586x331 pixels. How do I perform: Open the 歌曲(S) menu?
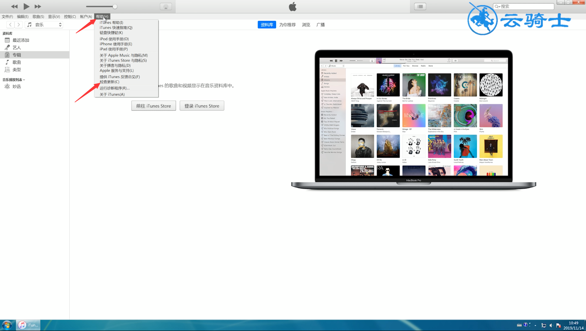(38, 16)
